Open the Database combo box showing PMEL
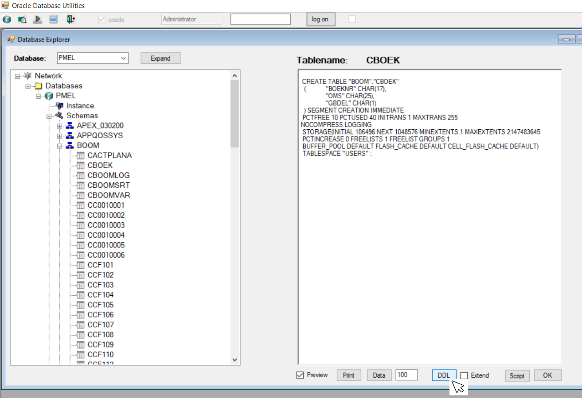Viewport: 582px width, 398px height. point(93,58)
